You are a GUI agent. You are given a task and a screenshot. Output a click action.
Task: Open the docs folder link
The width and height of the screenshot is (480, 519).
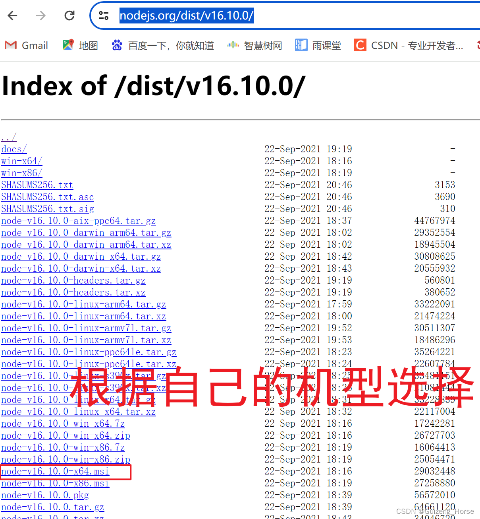(x=13, y=149)
